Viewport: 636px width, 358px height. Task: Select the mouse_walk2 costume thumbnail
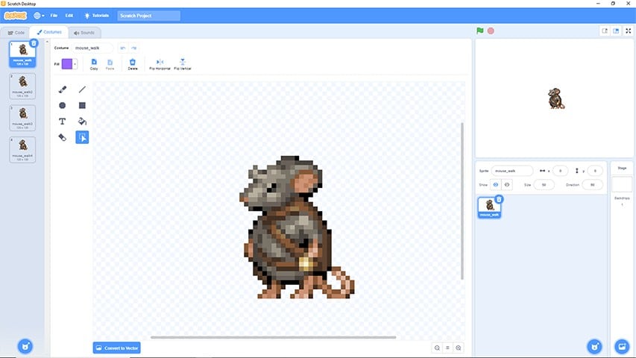click(22, 86)
